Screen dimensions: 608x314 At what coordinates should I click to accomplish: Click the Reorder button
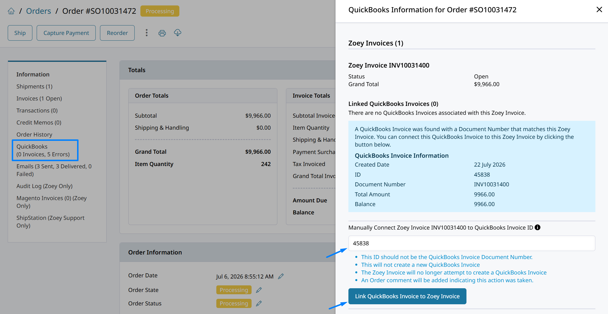(x=117, y=33)
